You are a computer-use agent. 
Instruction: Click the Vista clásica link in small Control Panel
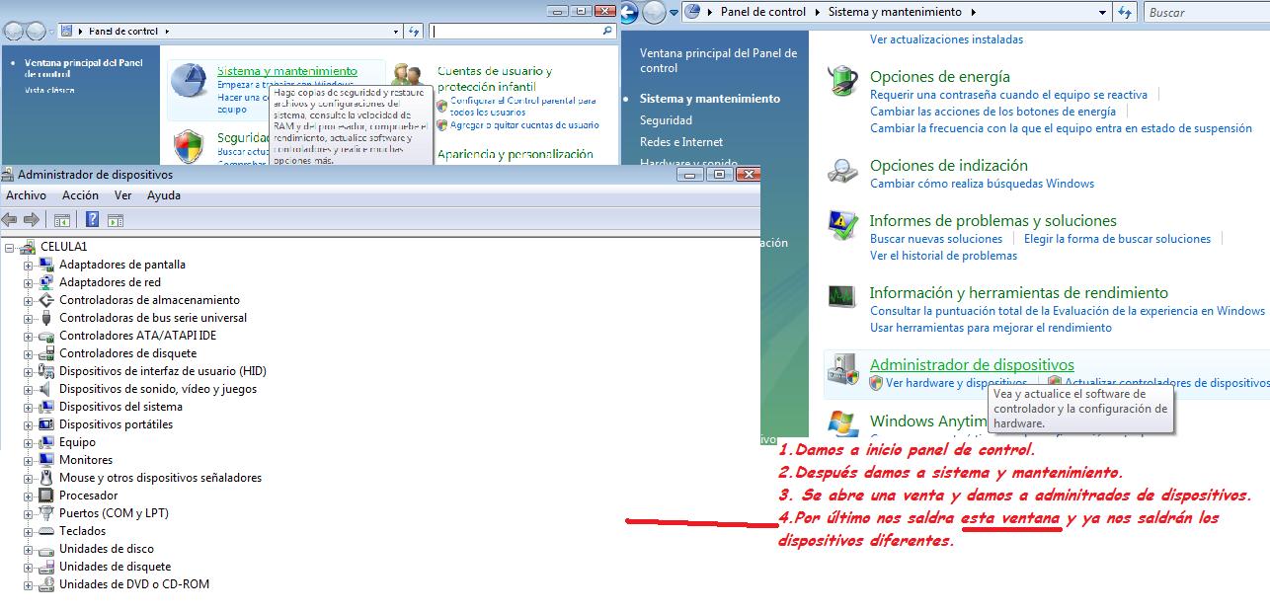49,91
